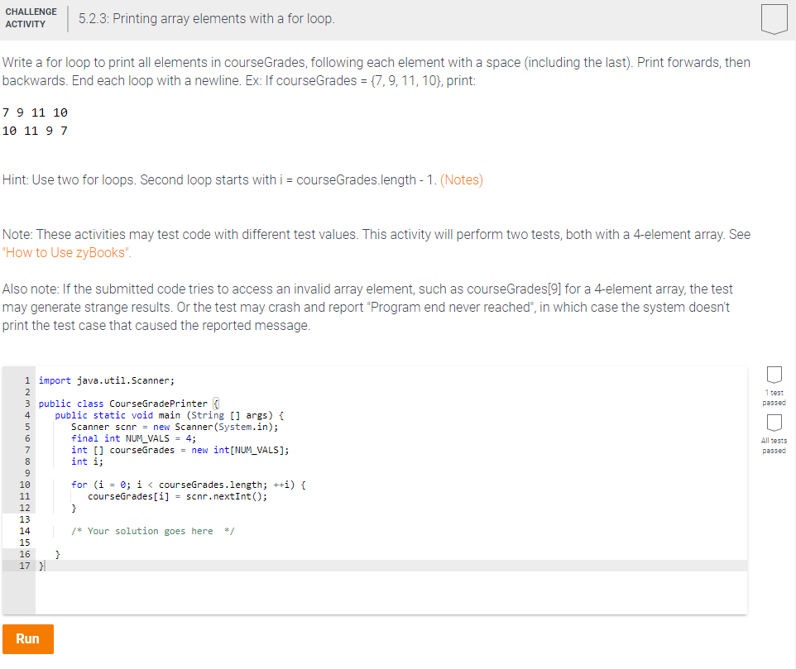This screenshot has height=669, width=796.
Task: Click the Run button
Action: point(28,638)
